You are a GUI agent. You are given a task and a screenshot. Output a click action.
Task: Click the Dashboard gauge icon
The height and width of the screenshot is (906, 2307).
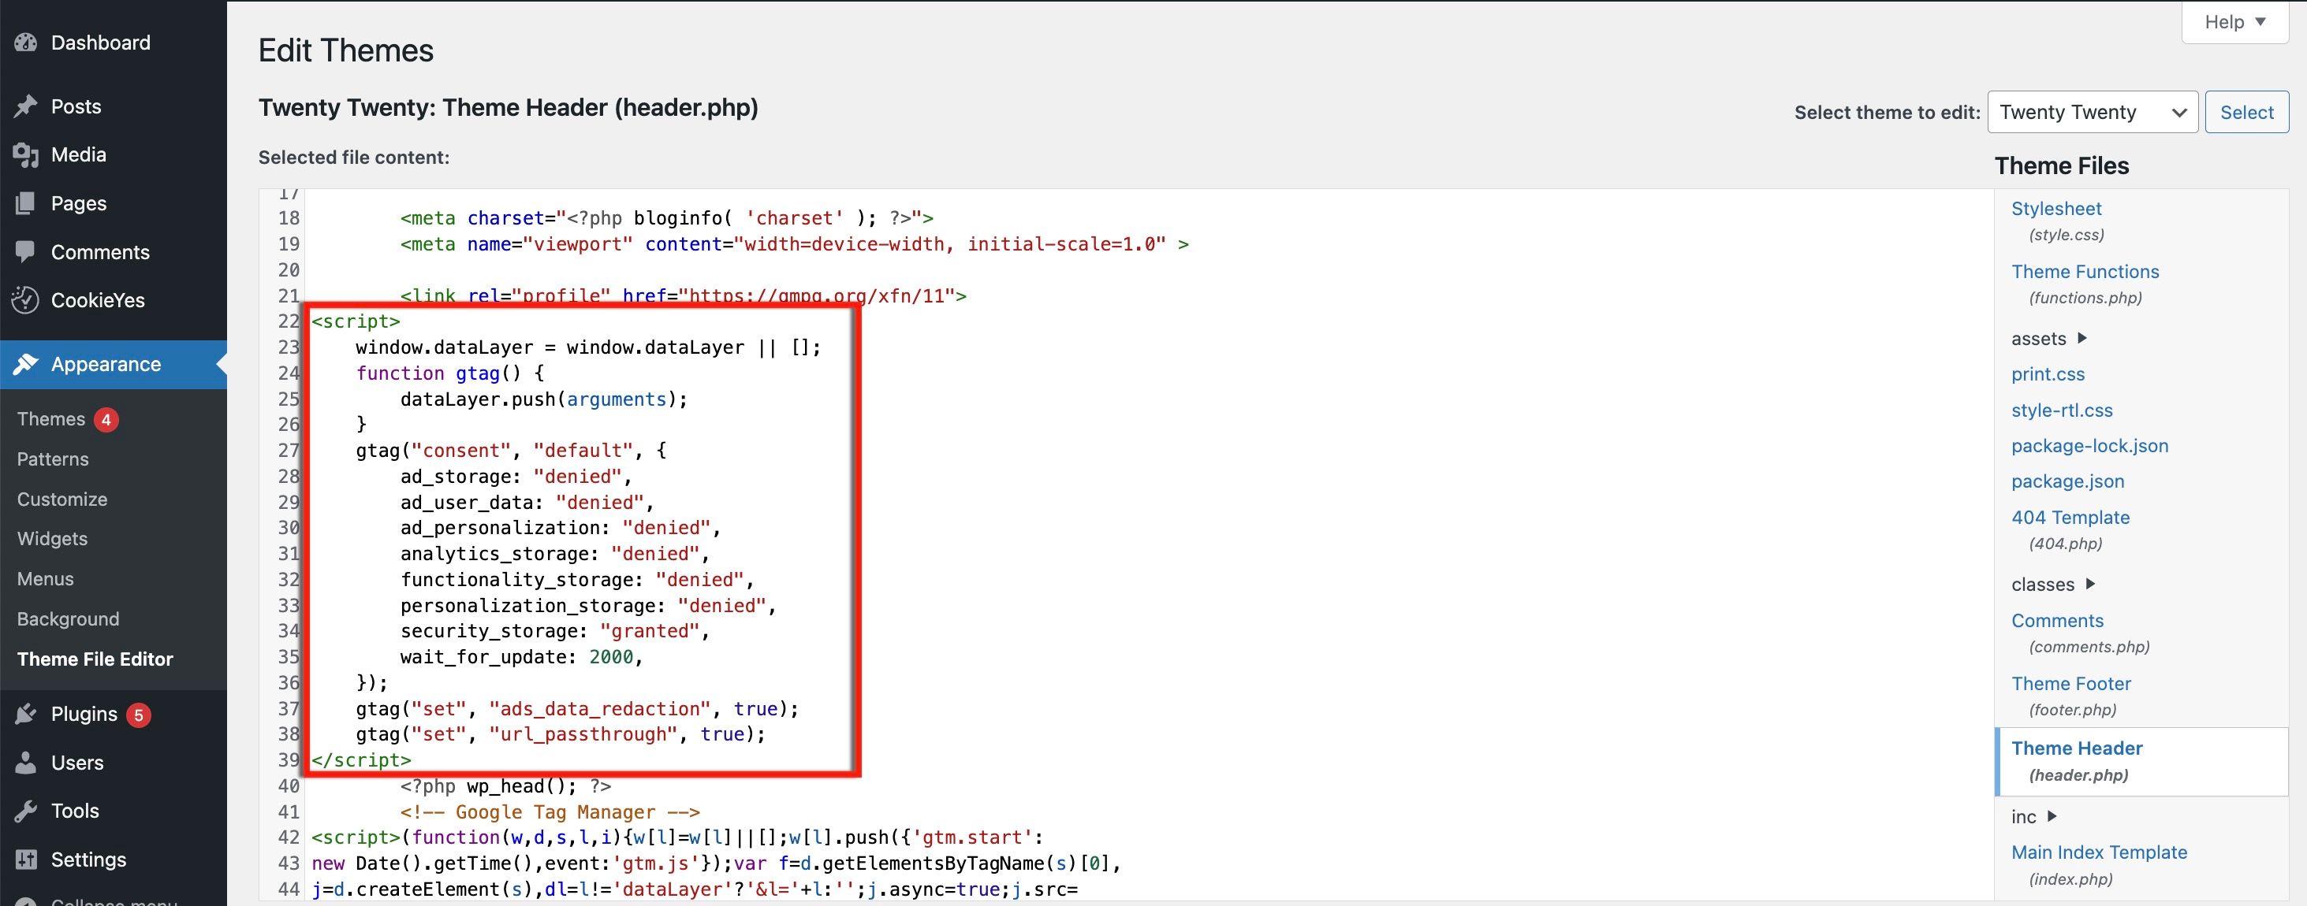[26, 42]
